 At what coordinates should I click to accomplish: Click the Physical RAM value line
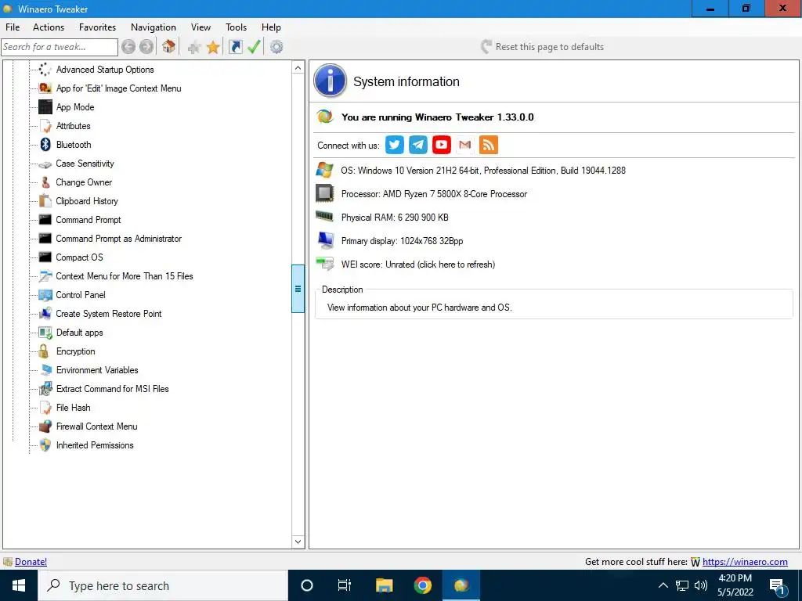pyautogui.click(x=395, y=218)
